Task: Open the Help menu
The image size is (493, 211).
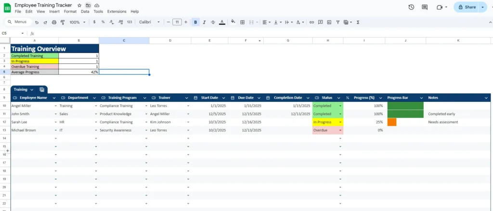Action: (135, 12)
